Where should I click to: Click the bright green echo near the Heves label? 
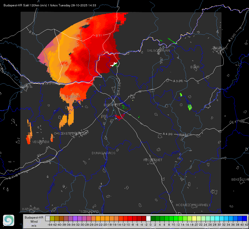pyautogui.click(x=189, y=107)
